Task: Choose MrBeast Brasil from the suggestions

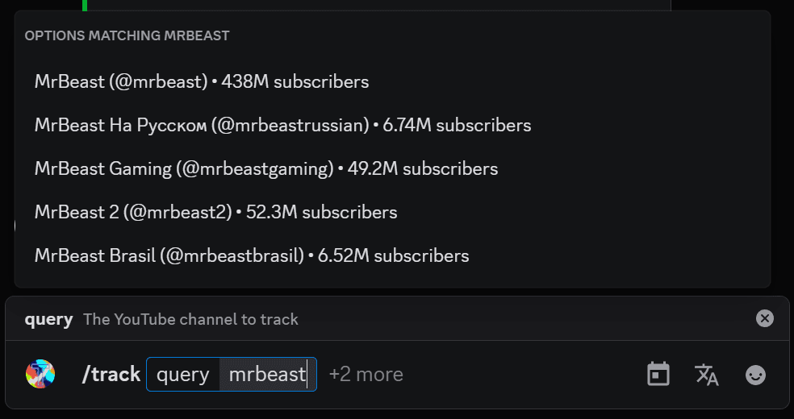Action: [252, 255]
